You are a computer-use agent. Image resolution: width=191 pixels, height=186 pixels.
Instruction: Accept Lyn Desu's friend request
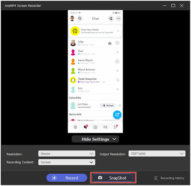click(x=108, y=105)
